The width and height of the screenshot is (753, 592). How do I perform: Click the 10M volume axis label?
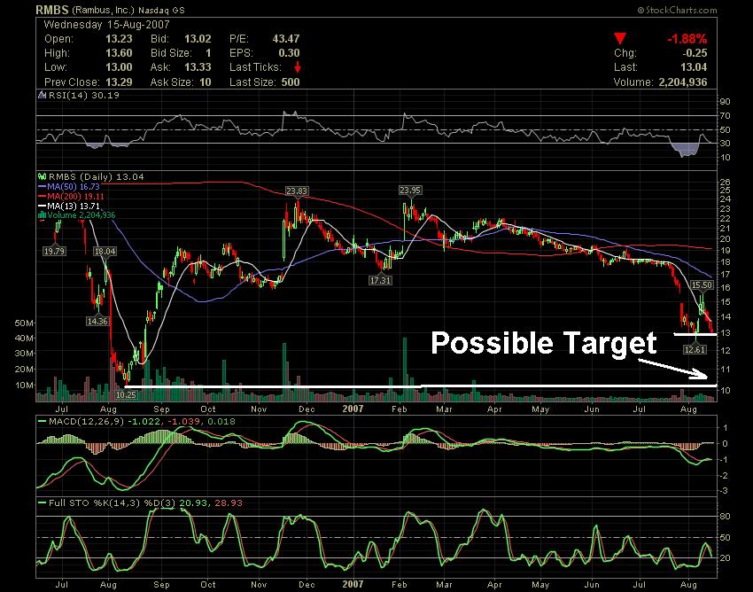pos(24,386)
